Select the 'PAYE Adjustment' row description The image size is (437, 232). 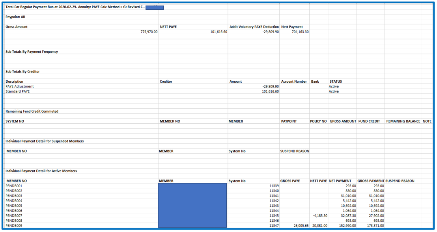pos(19,87)
